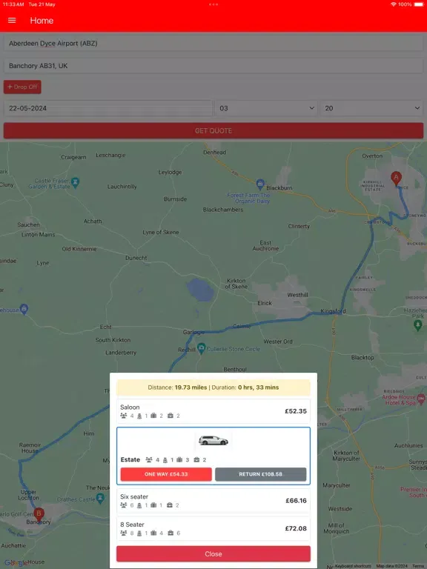Close the quote popup
Image resolution: width=427 pixels, height=569 pixels.
point(213,554)
